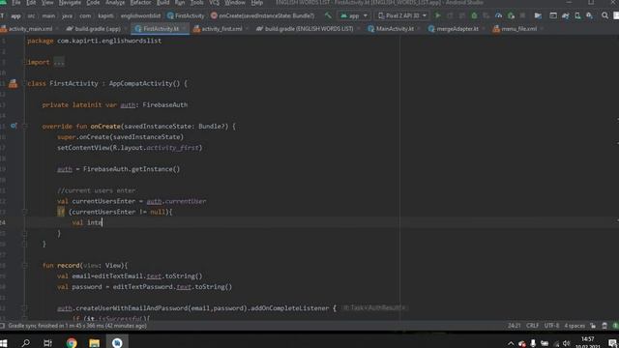Click the override gutter icon next to onCreate
619x348 pixels.
pyautogui.click(x=14, y=126)
